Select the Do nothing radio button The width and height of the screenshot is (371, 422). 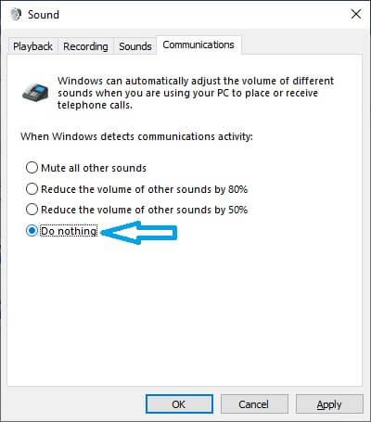[62, 231]
